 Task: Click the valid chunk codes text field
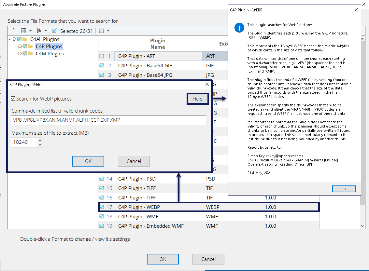108,120
